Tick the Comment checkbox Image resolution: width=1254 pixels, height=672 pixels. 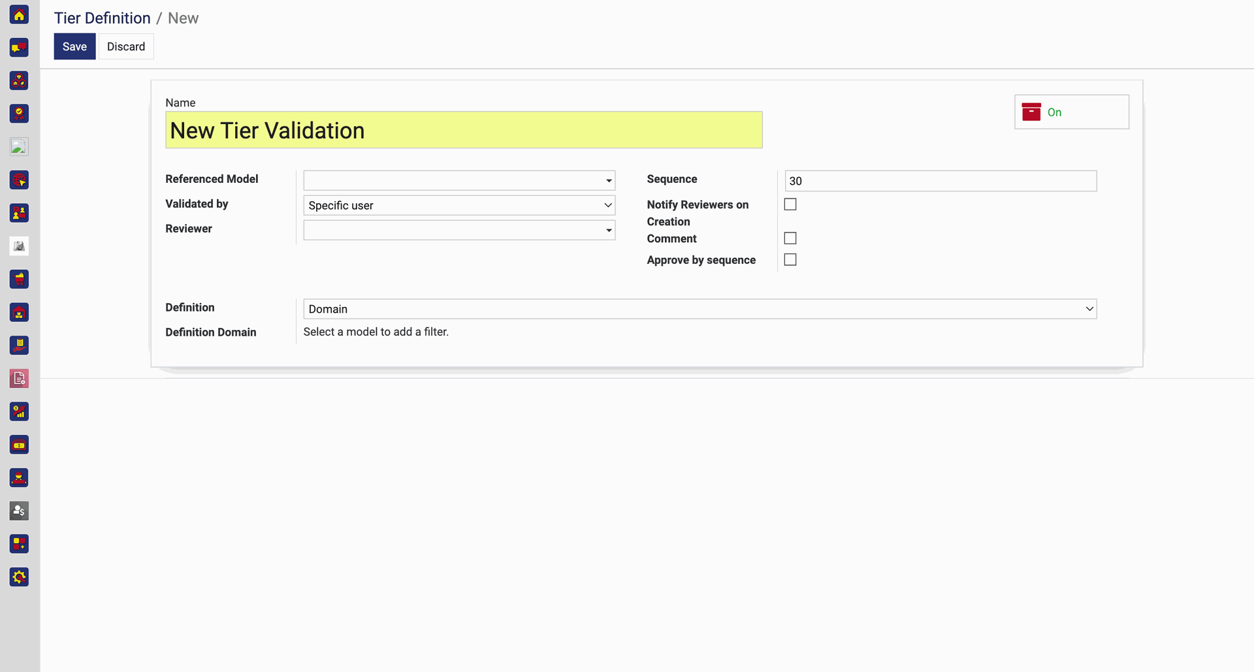790,238
